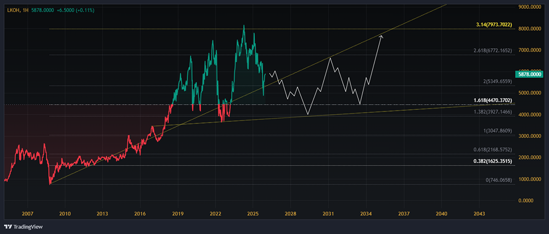Click the 2034 time axis label
Image resolution: width=549 pixels, height=234 pixels.
click(366, 214)
